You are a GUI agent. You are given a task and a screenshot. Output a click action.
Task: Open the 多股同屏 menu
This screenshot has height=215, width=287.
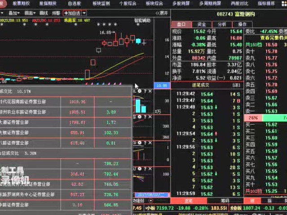(x=181, y=4)
